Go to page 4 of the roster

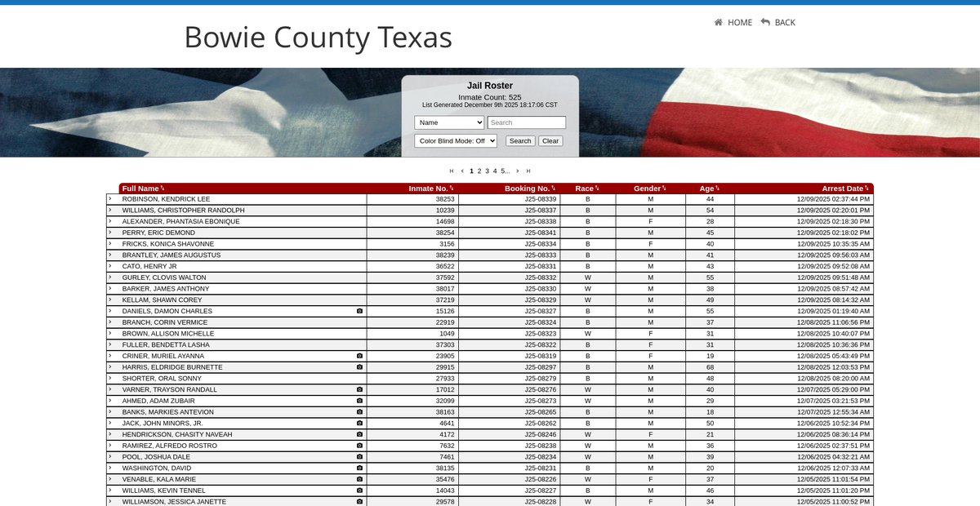pos(495,171)
